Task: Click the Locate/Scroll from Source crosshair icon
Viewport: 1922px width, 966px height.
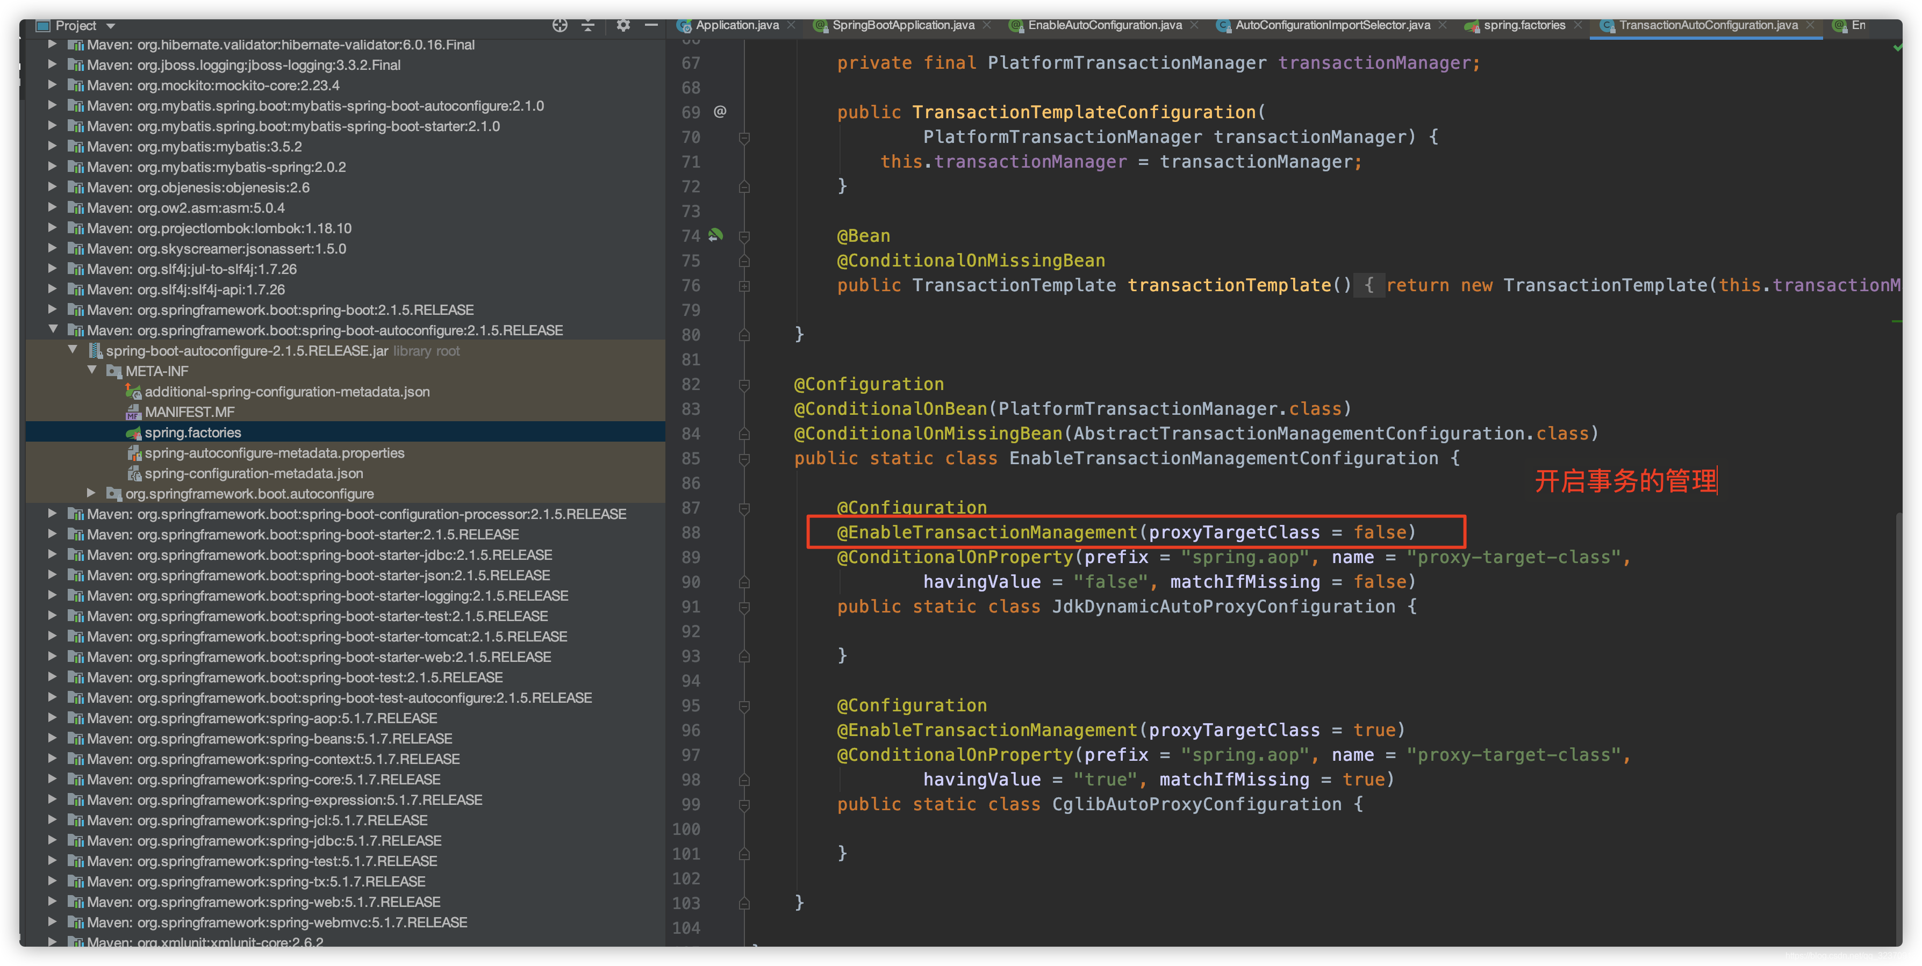Action: click(560, 25)
